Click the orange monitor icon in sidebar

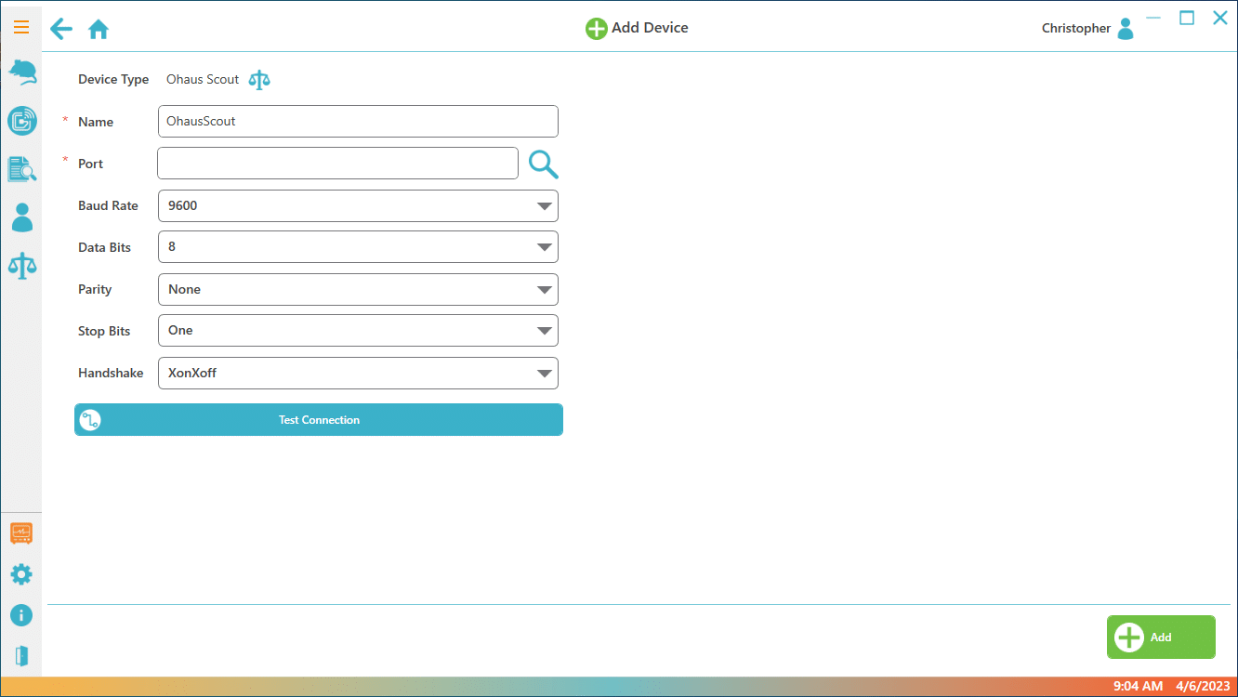click(21, 533)
